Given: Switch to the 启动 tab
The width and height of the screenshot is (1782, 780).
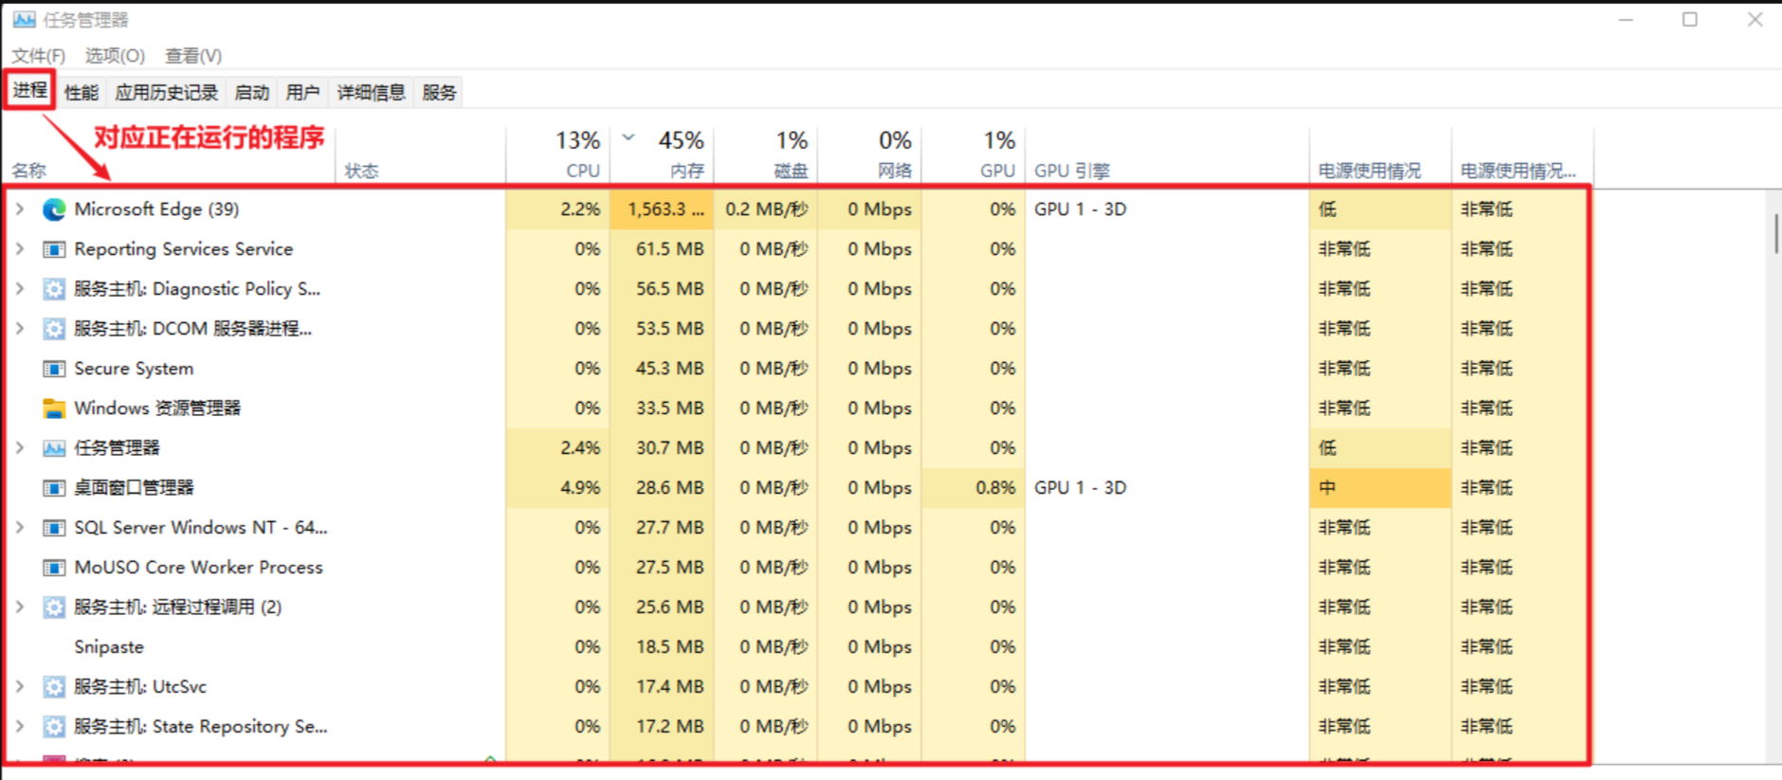Looking at the screenshot, I should tap(252, 92).
